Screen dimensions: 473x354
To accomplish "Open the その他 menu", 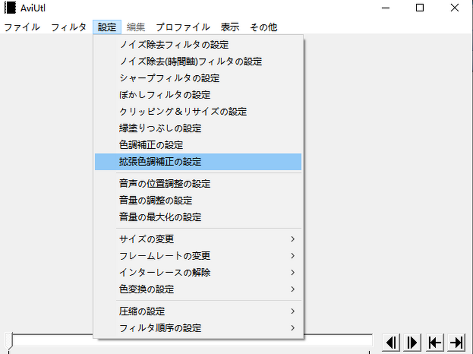I will (264, 27).
